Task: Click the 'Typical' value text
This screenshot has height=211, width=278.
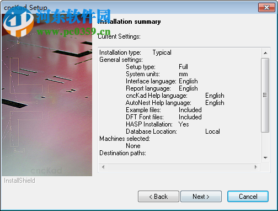Action: pyautogui.click(x=162, y=52)
